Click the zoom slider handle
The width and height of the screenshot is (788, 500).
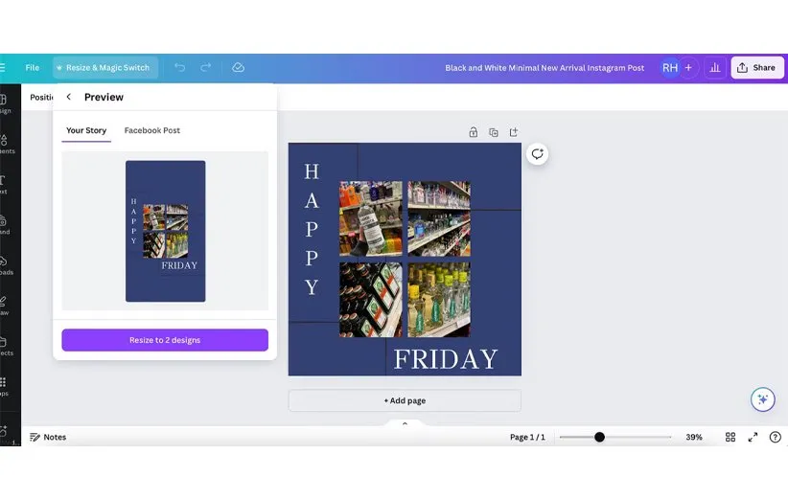599,437
